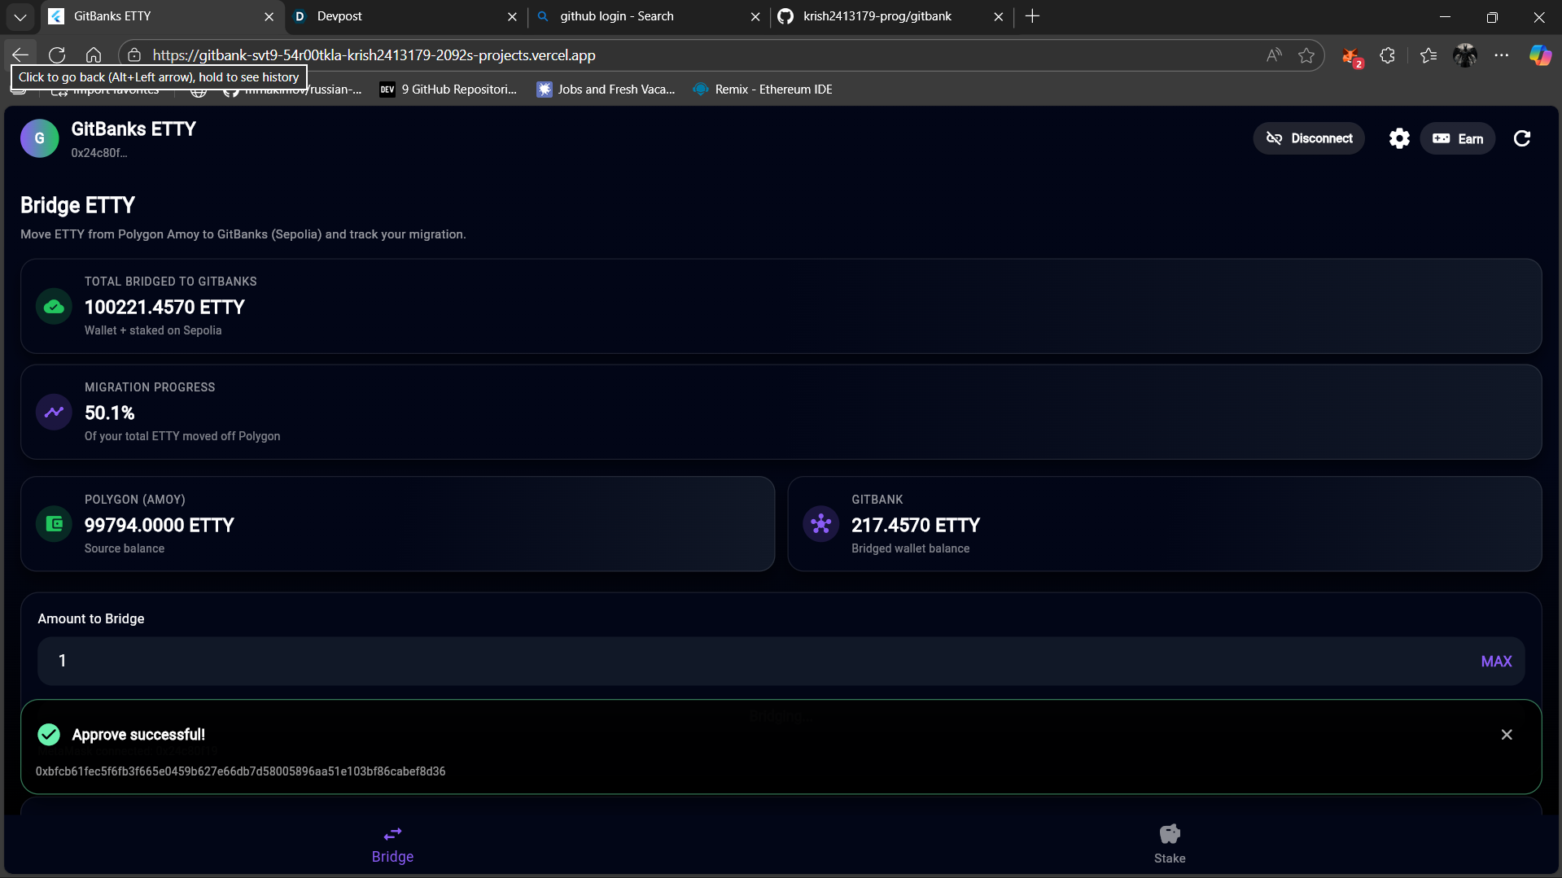Click the migration progress trend icon

tap(54, 413)
